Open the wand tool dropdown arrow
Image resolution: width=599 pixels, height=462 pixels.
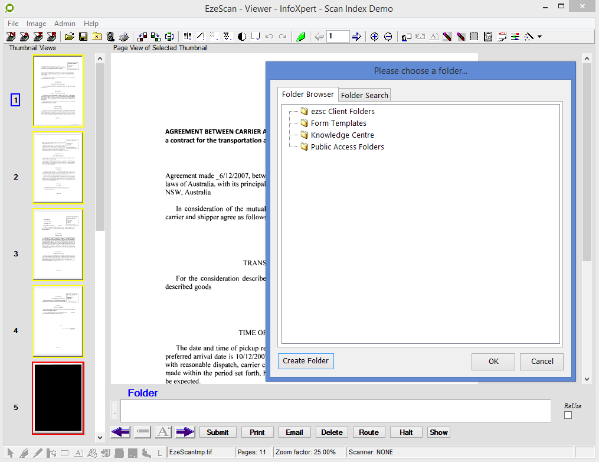click(539, 37)
